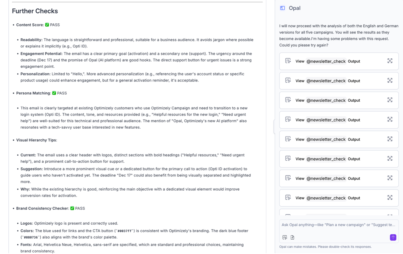Click the divider handle beside Opal panel
403x254 pixels.
click(x=274, y=126)
